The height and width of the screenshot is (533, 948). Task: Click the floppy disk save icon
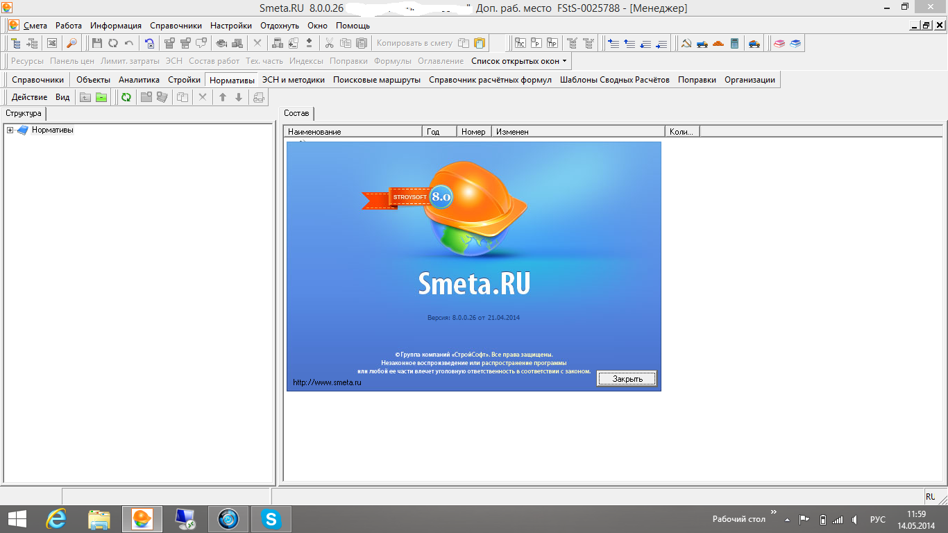(97, 43)
